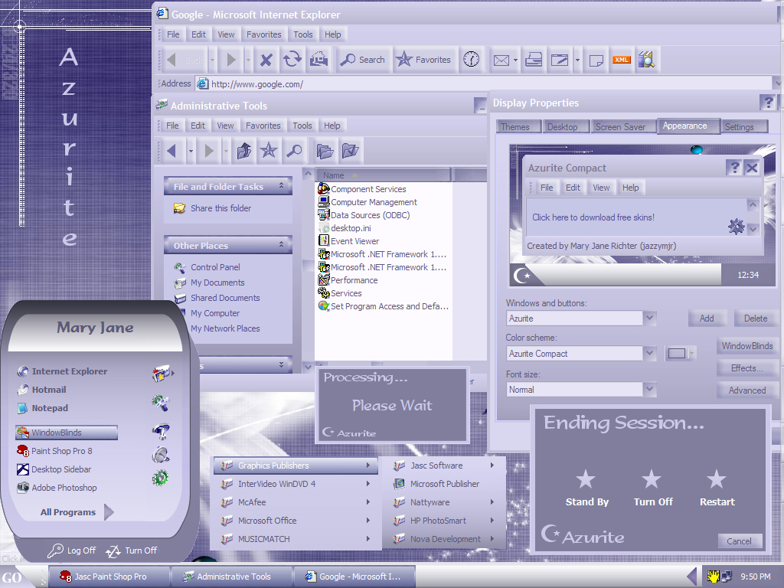Switch to the Screen Saver tab
The width and height of the screenshot is (784, 588).
[x=620, y=127]
